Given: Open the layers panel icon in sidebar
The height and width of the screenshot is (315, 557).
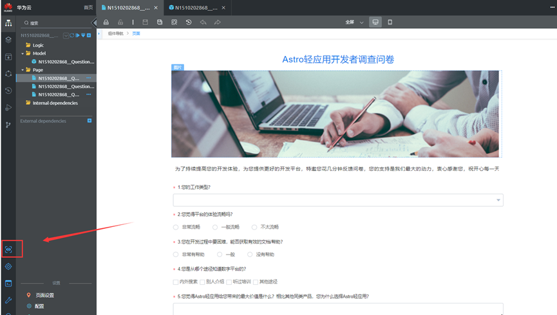Looking at the screenshot, I should tap(8, 40).
